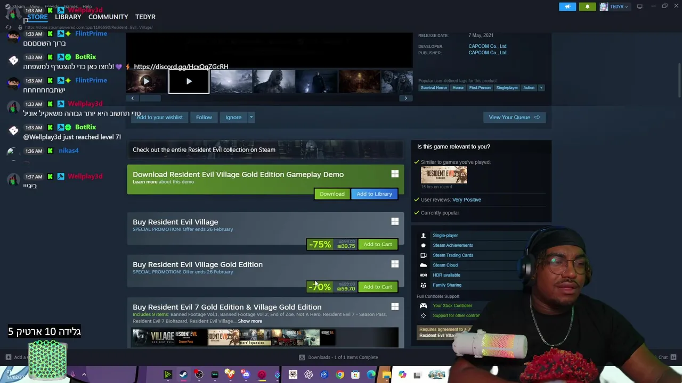Image resolution: width=682 pixels, height=383 pixels.
Task: Open the Ignore options dropdown arrow
Action: tap(251, 117)
